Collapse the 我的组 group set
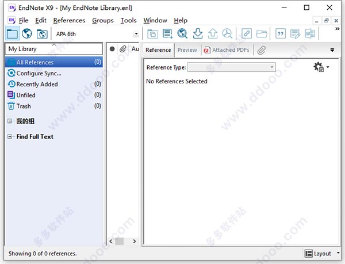Viewport: 345px width, 264px height. [x=10, y=121]
